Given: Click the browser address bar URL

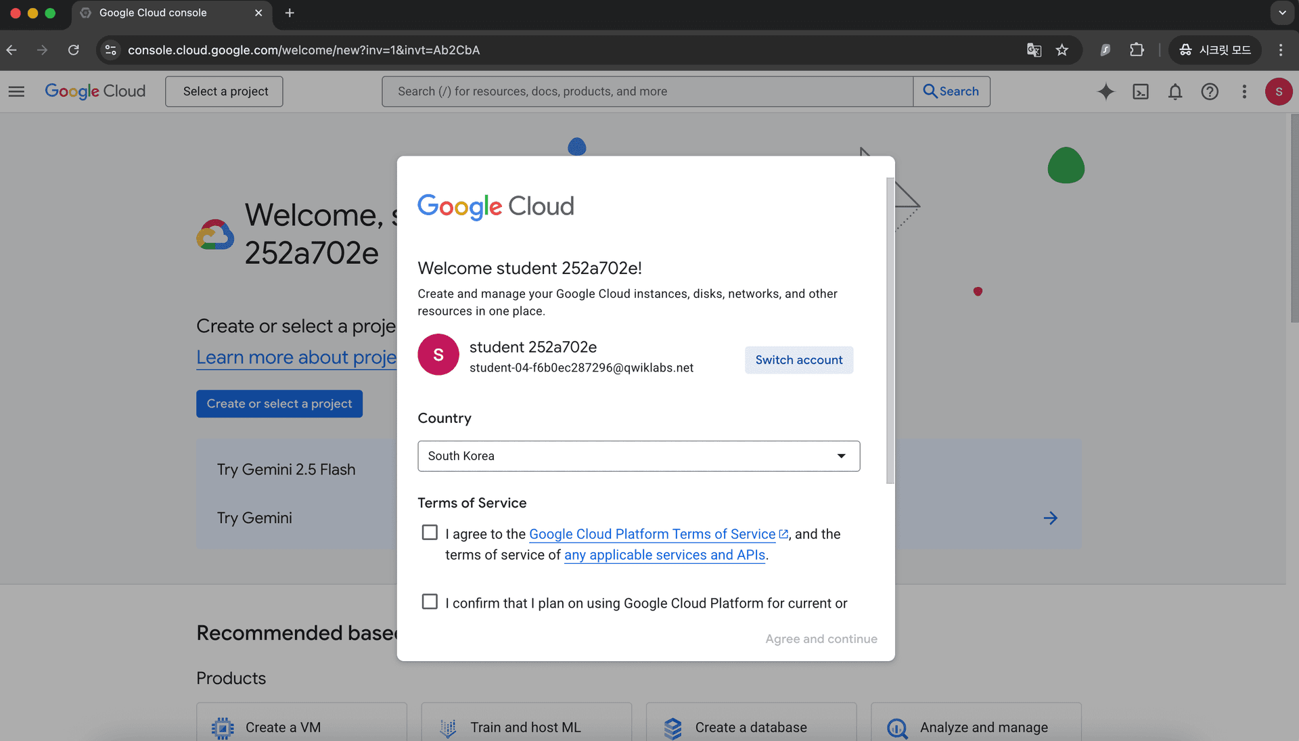Looking at the screenshot, I should pos(304,50).
